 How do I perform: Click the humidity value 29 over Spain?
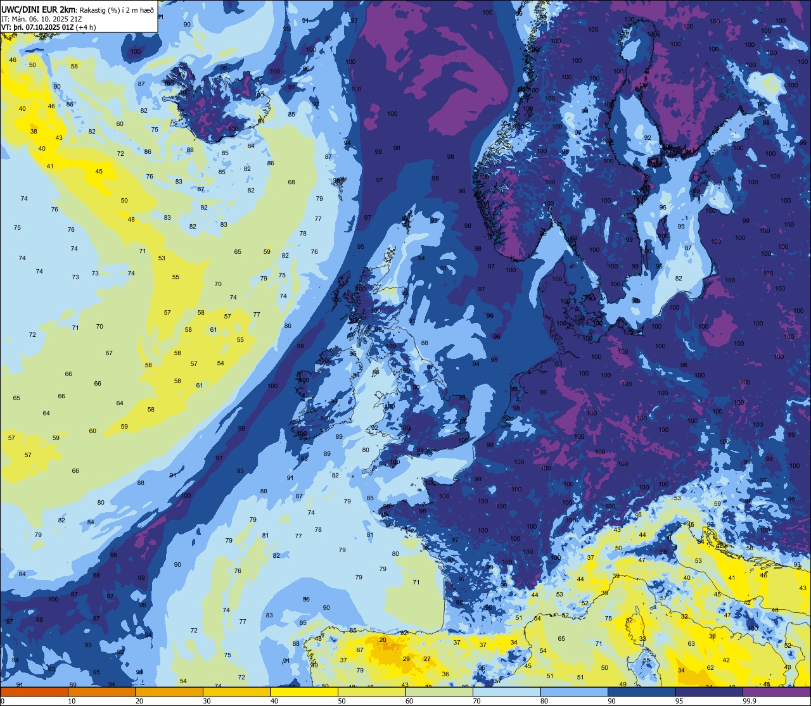click(406, 659)
